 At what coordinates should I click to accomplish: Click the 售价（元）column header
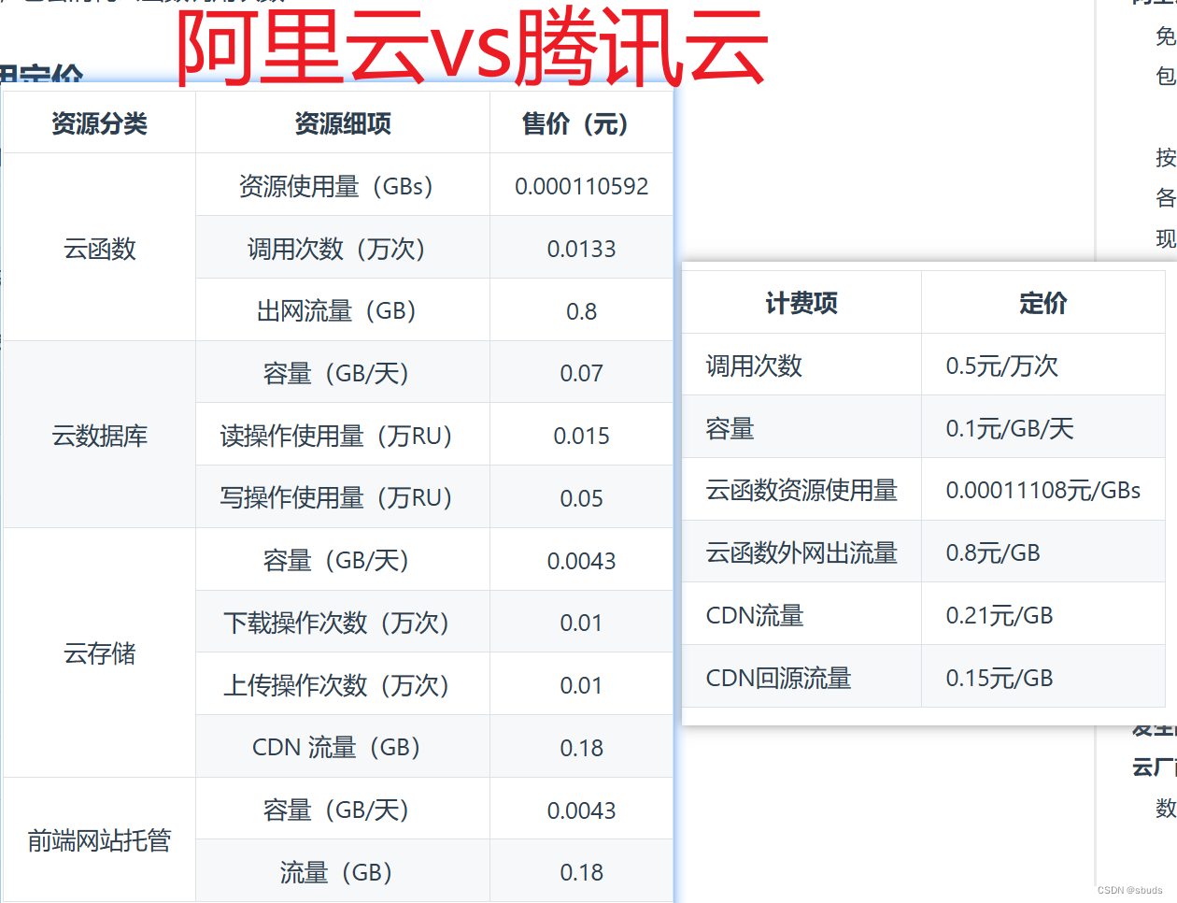coord(581,123)
